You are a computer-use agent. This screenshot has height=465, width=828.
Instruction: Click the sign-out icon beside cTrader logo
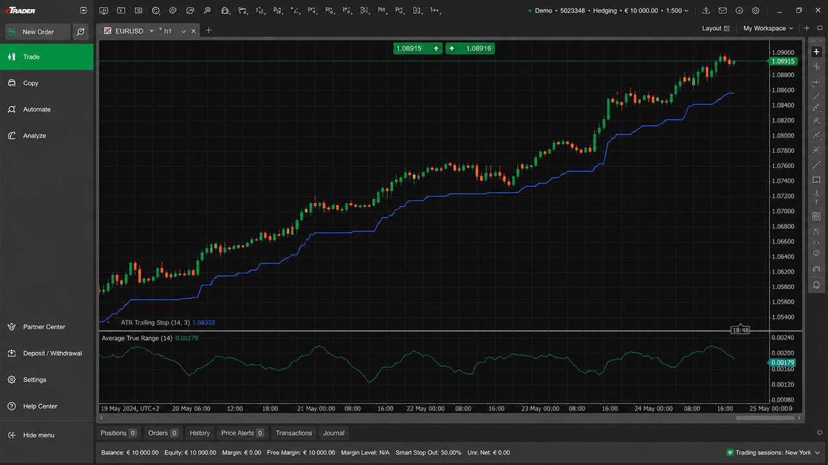(83, 10)
